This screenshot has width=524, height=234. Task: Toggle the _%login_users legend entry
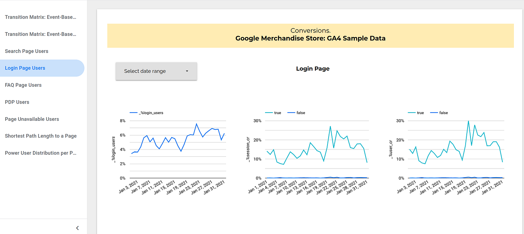tap(146, 113)
